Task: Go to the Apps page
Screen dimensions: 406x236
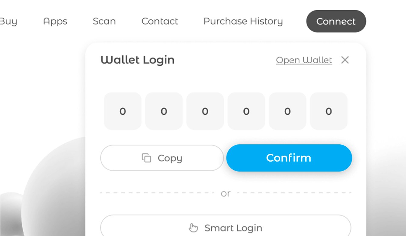Action: [x=55, y=21]
